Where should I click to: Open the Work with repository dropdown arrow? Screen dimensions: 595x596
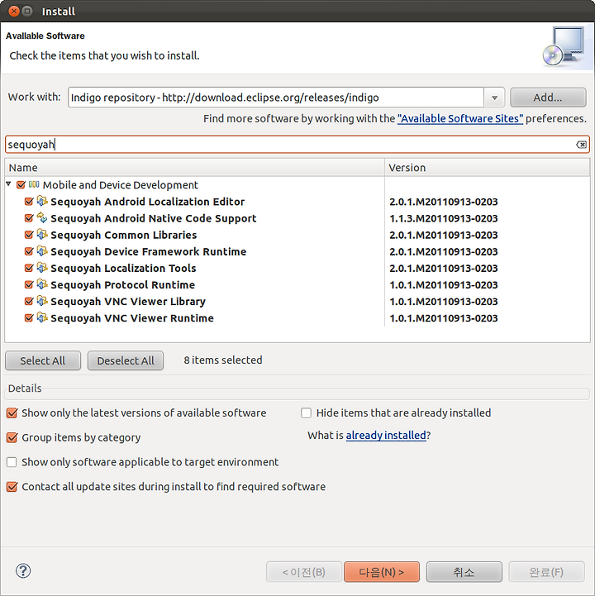[x=494, y=98]
